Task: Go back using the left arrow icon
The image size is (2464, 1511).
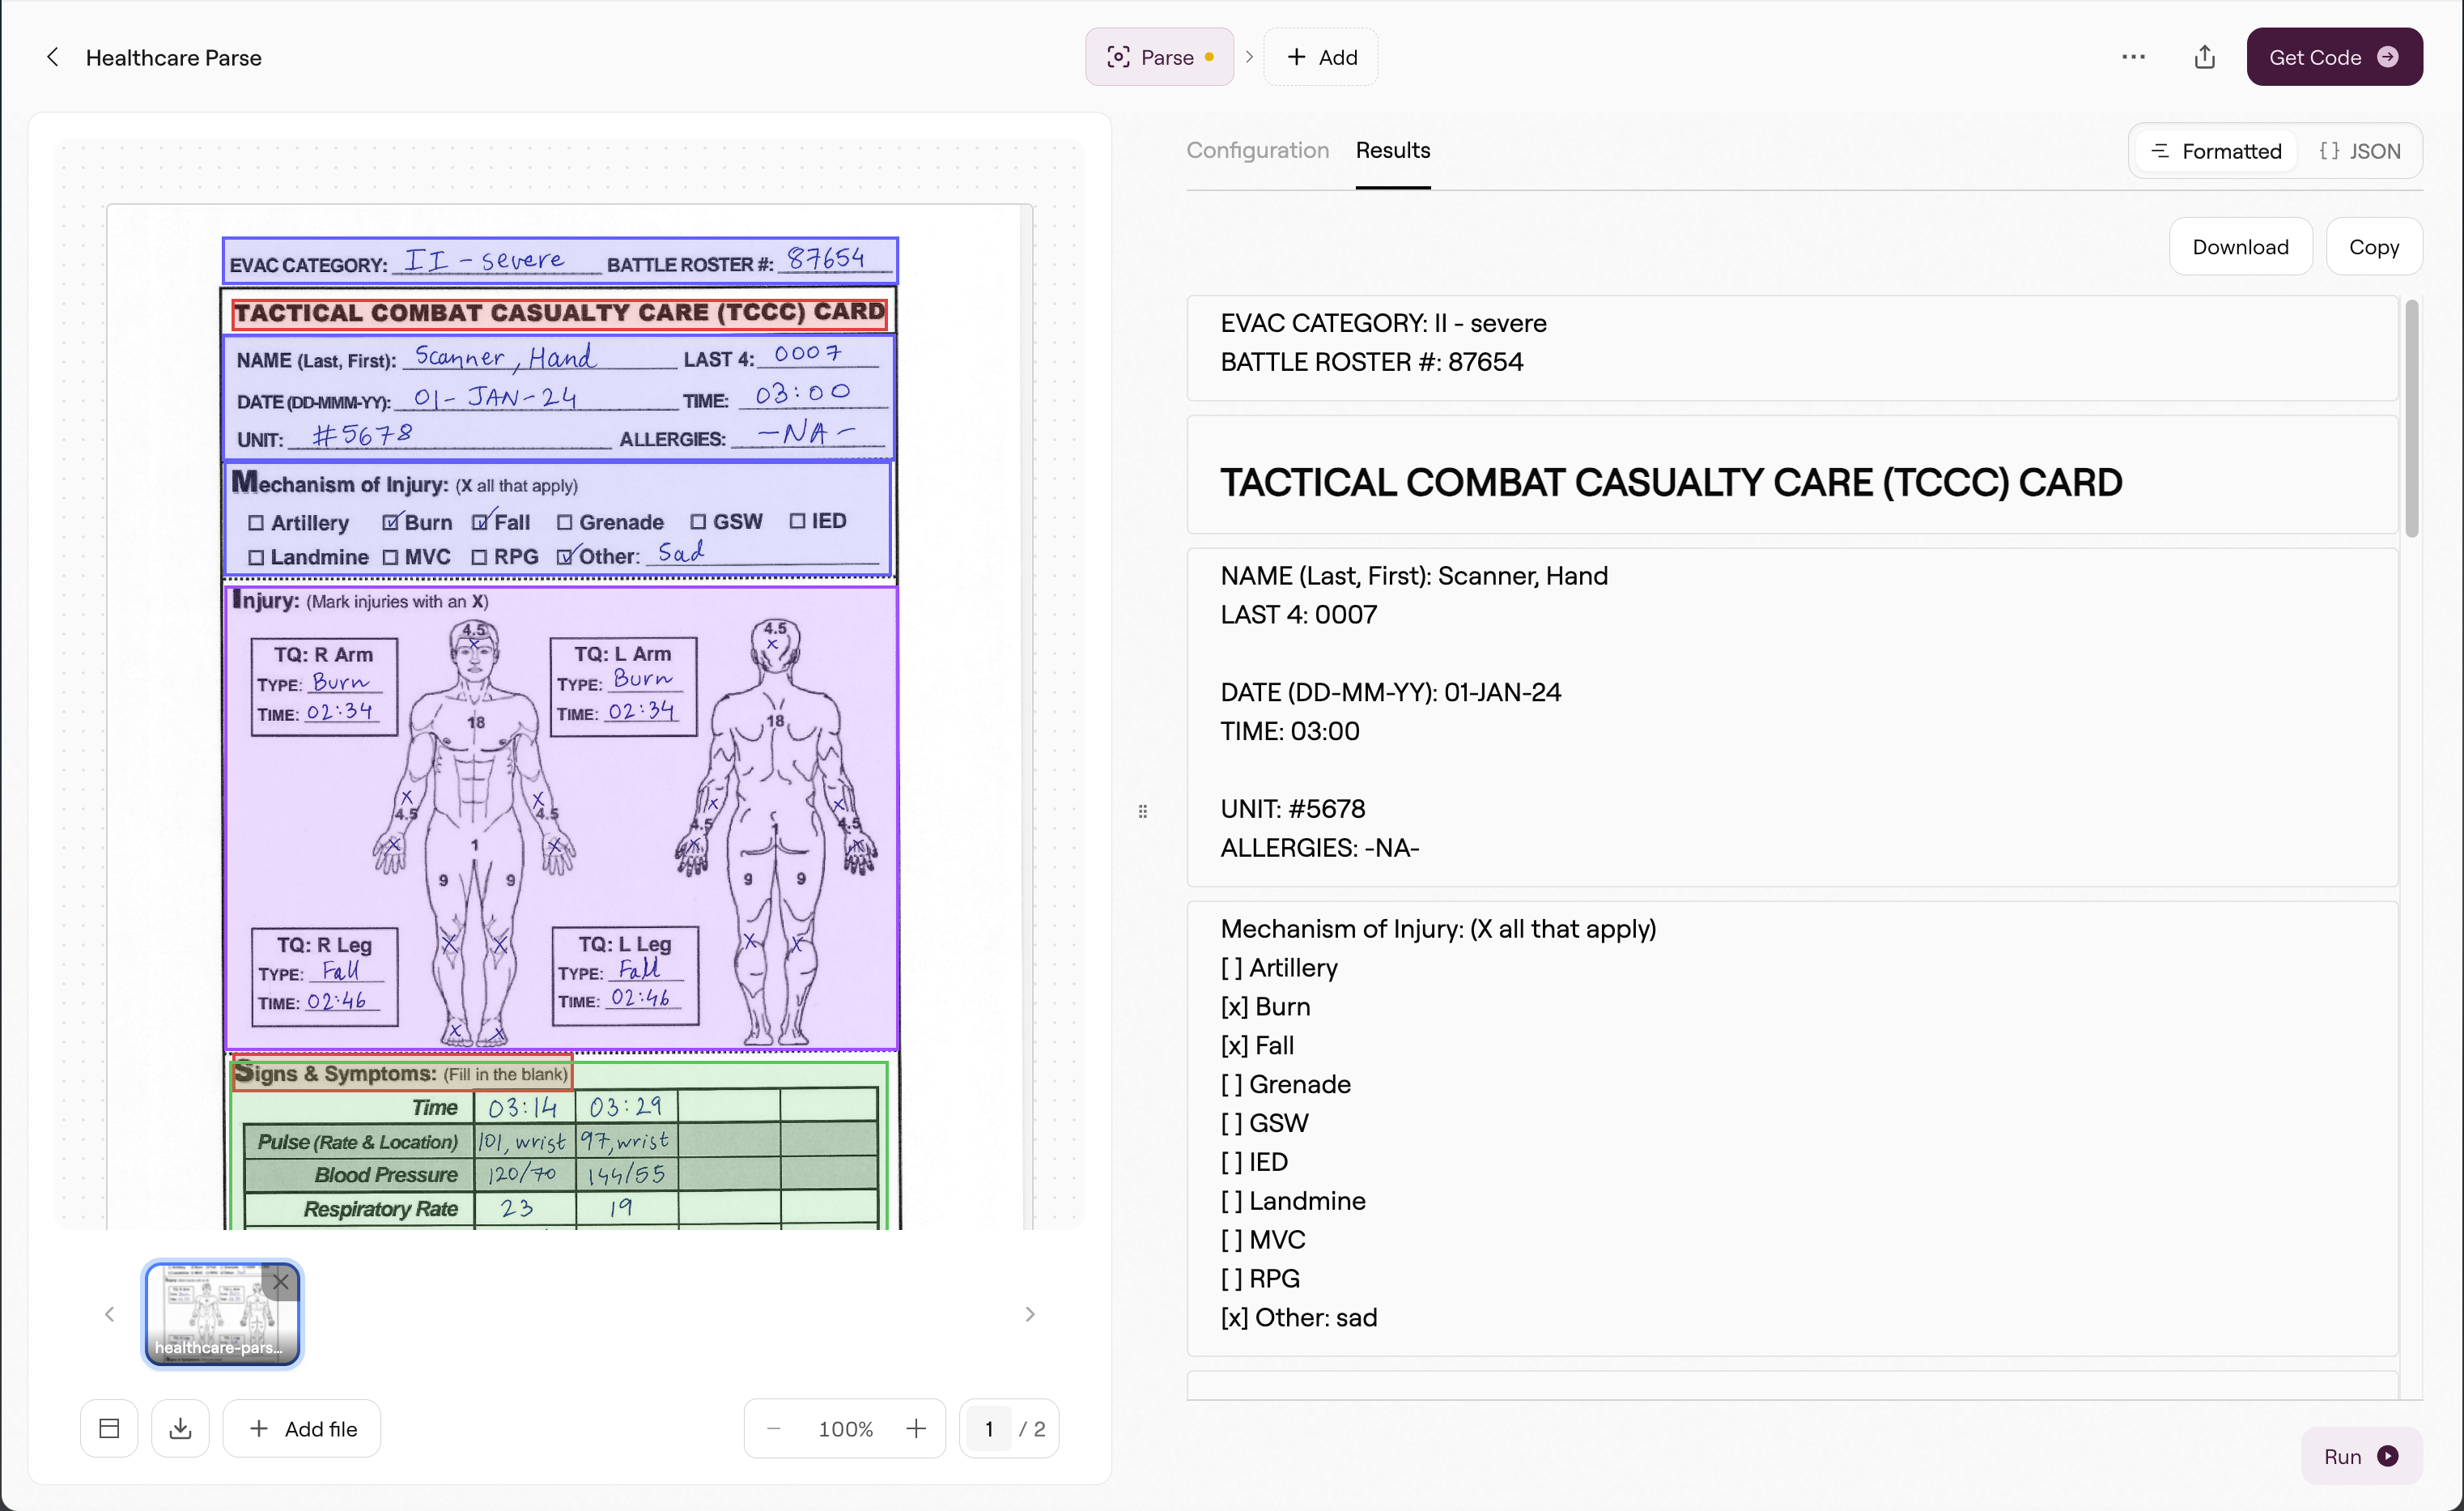Action: (53, 57)
